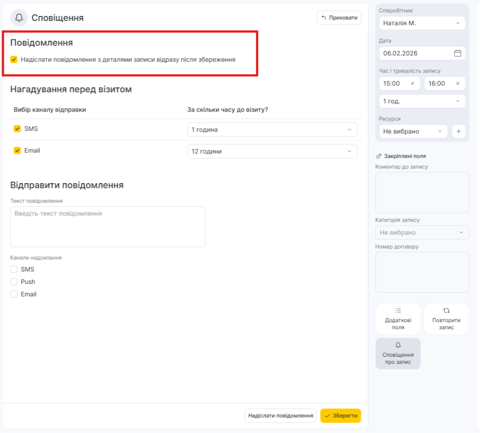Open Додаткові поля panel

point(398,319)
